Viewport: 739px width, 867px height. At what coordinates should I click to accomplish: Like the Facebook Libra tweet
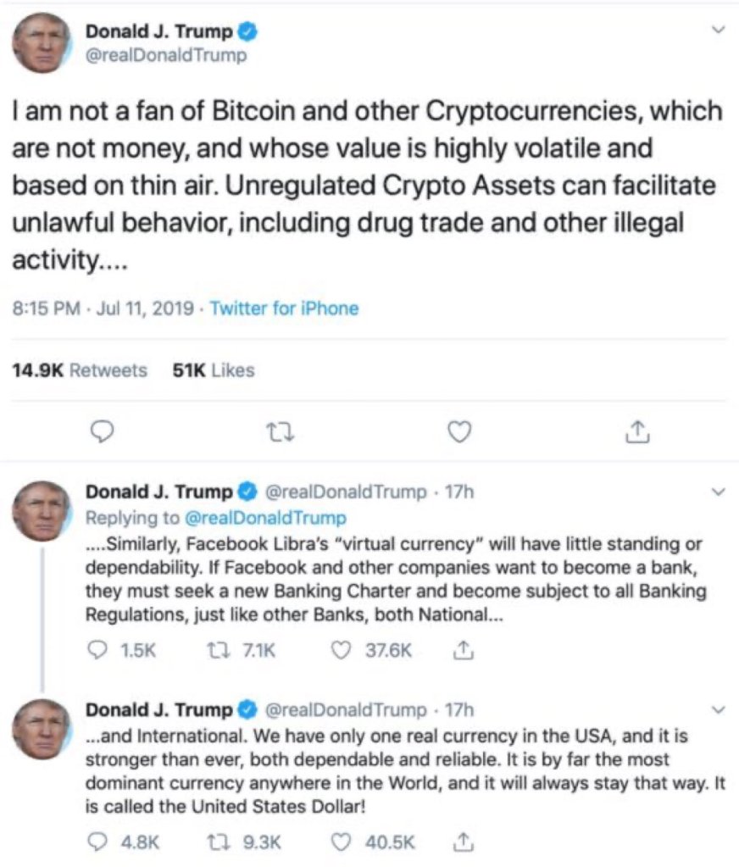pyautogui.click(x=342, y=651)
